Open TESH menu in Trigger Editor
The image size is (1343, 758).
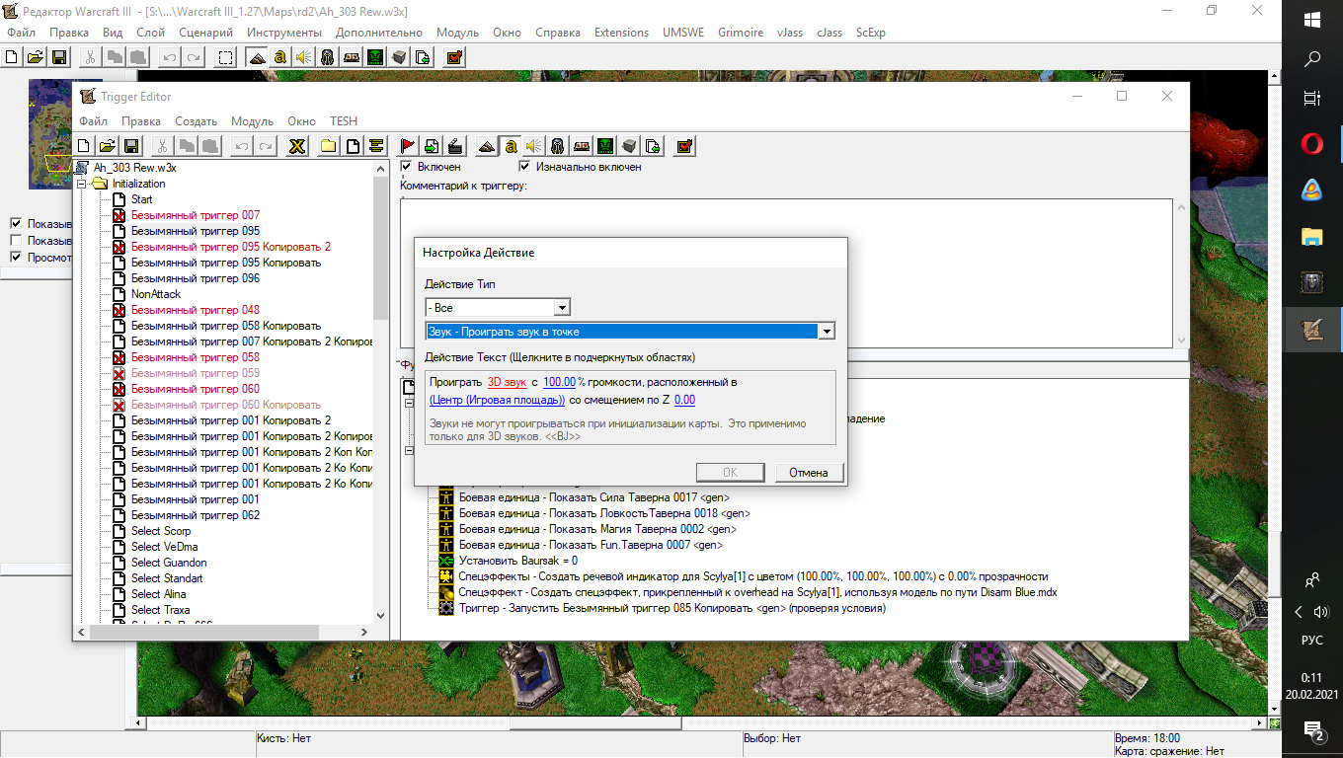[344, 121]
